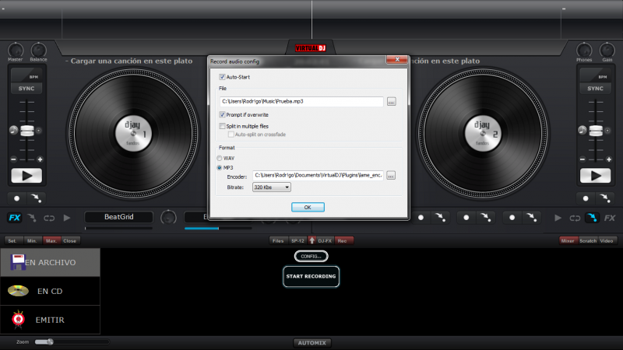Image resolution: width=623 pixels, height=350 pixels.
Task: Click the right deck cue dot button
Action: point(586,198)
